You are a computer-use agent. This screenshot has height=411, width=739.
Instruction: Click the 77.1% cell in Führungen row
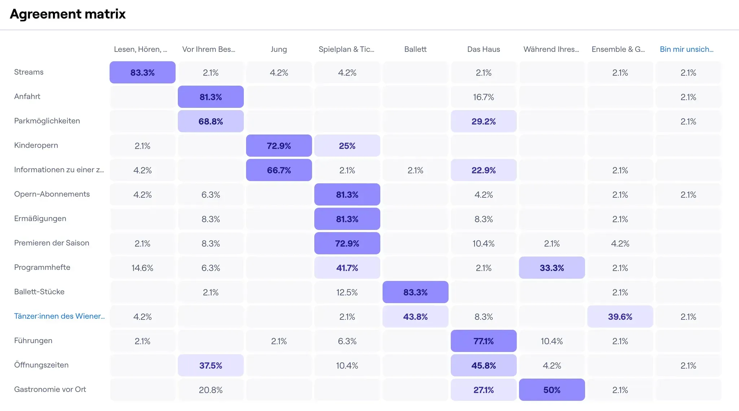(x=484, y=341)
